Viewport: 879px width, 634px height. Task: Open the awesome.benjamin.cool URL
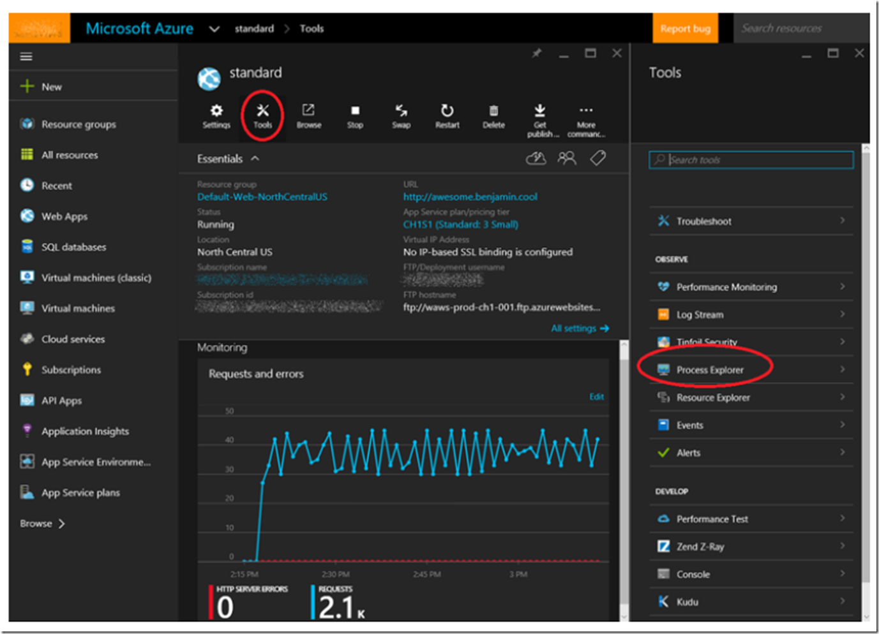click(x=470, y=197)
